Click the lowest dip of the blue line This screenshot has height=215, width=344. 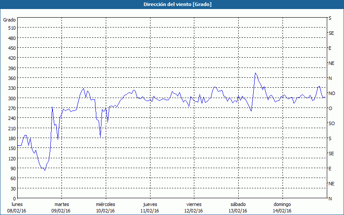tap(44, 170)
